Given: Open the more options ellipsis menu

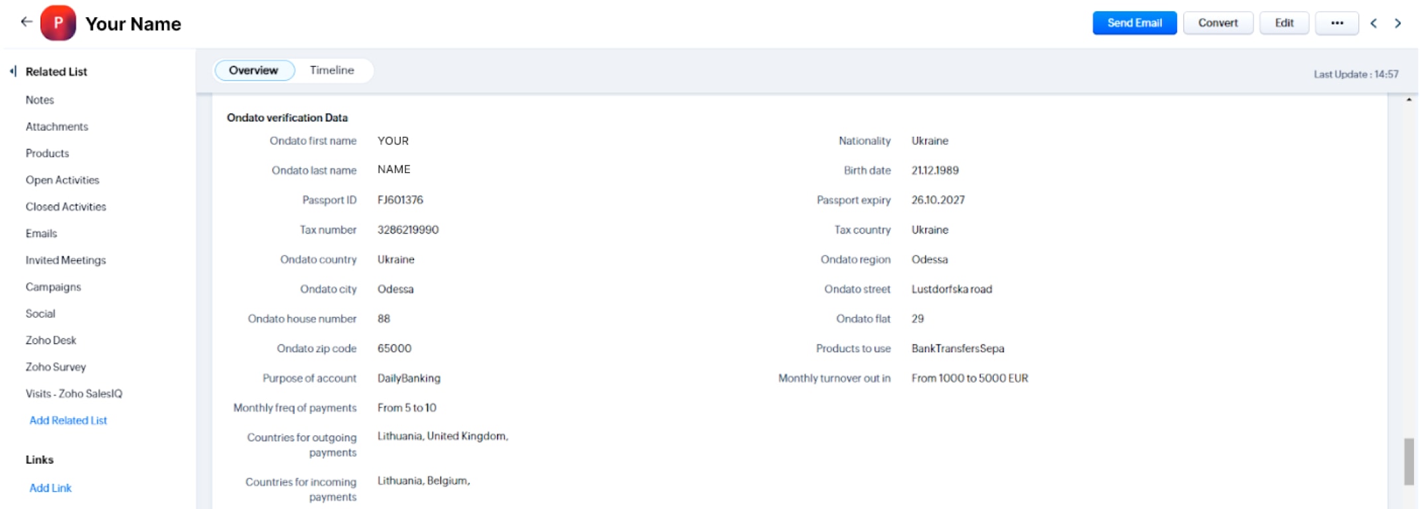Looking at the screenshot, I should tap(1336, 23).
